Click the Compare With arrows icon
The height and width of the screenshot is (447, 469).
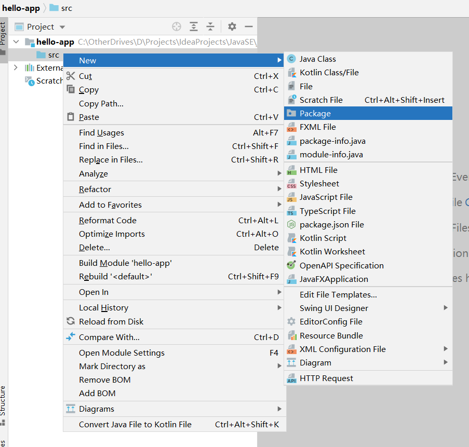71,336
